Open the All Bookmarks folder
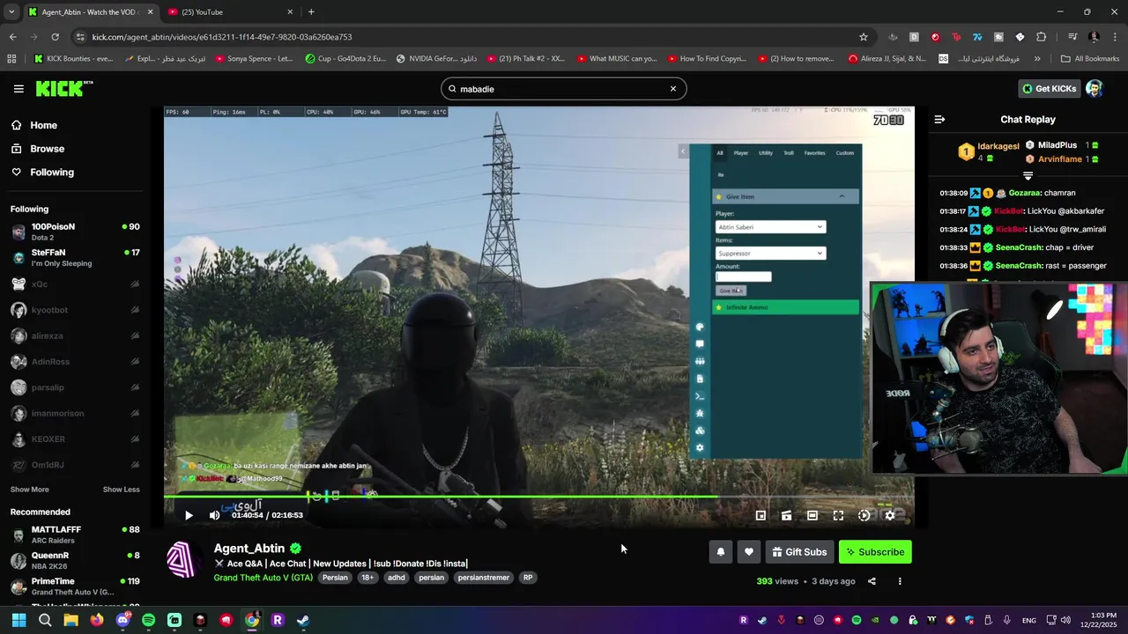This screenshot has height=634, width=1128. pyautogui.click(x=1091, y=59)
